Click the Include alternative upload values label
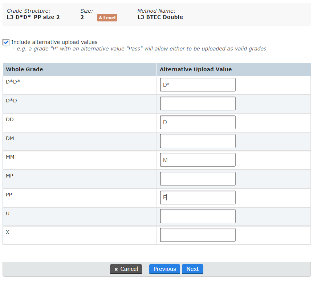Image resolution: width=313 pixels, height=281 pixels. pos(54,42)
